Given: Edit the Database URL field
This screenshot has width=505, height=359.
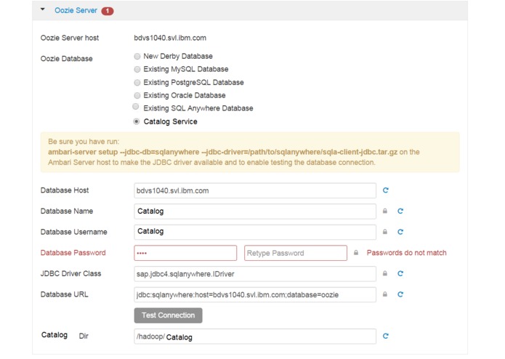Looking at the screenshot, I should [x=255, y=294].
